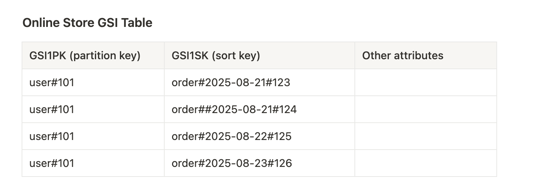Click empty Other attributes cell for order 124

click(x=426, y=110)
